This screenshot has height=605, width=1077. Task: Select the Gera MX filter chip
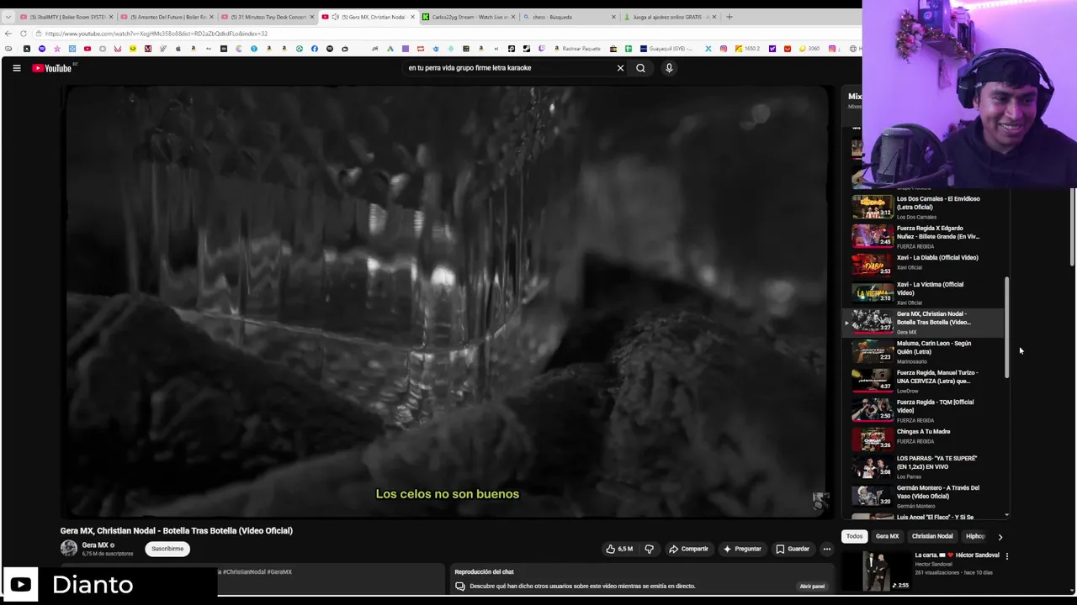click(887, 536)
